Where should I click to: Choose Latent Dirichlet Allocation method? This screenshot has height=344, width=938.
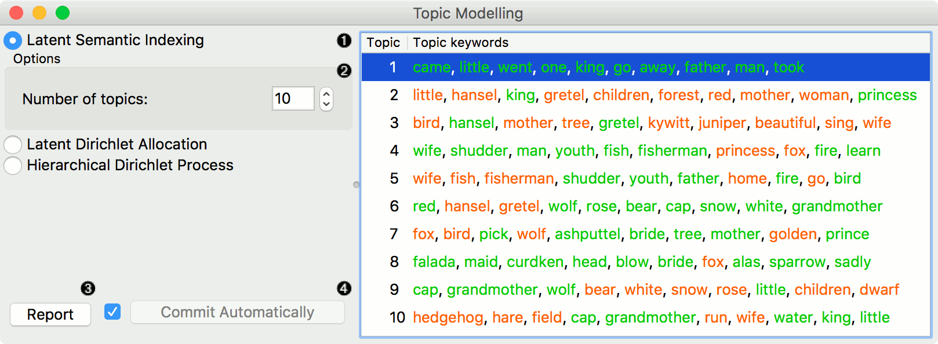tap(13, 144)
